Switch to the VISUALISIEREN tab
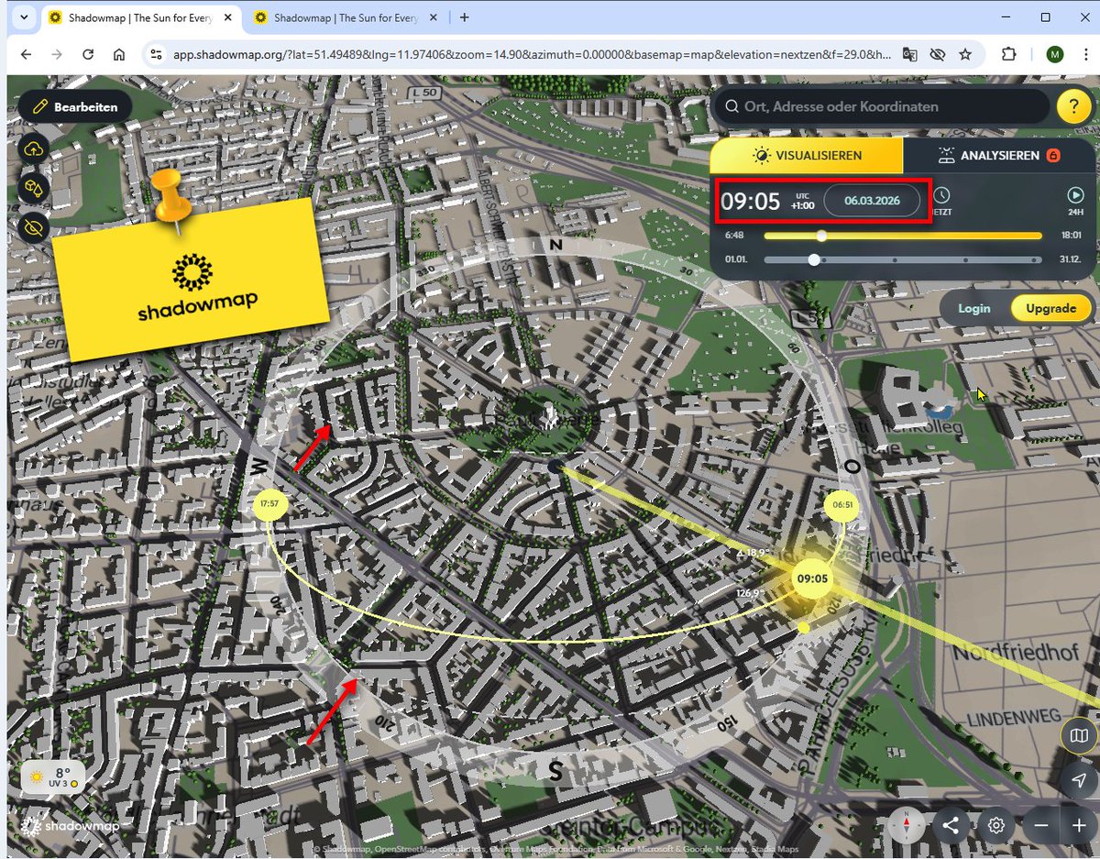This screenshot has width=1100, height=859. 807,156
